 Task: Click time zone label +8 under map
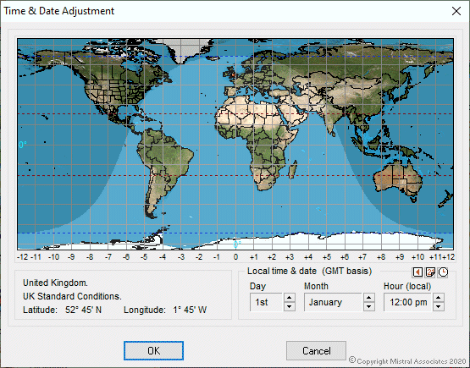(381, 257)
